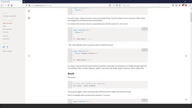Open the Edit on GitHub link

tap(7, 51)
